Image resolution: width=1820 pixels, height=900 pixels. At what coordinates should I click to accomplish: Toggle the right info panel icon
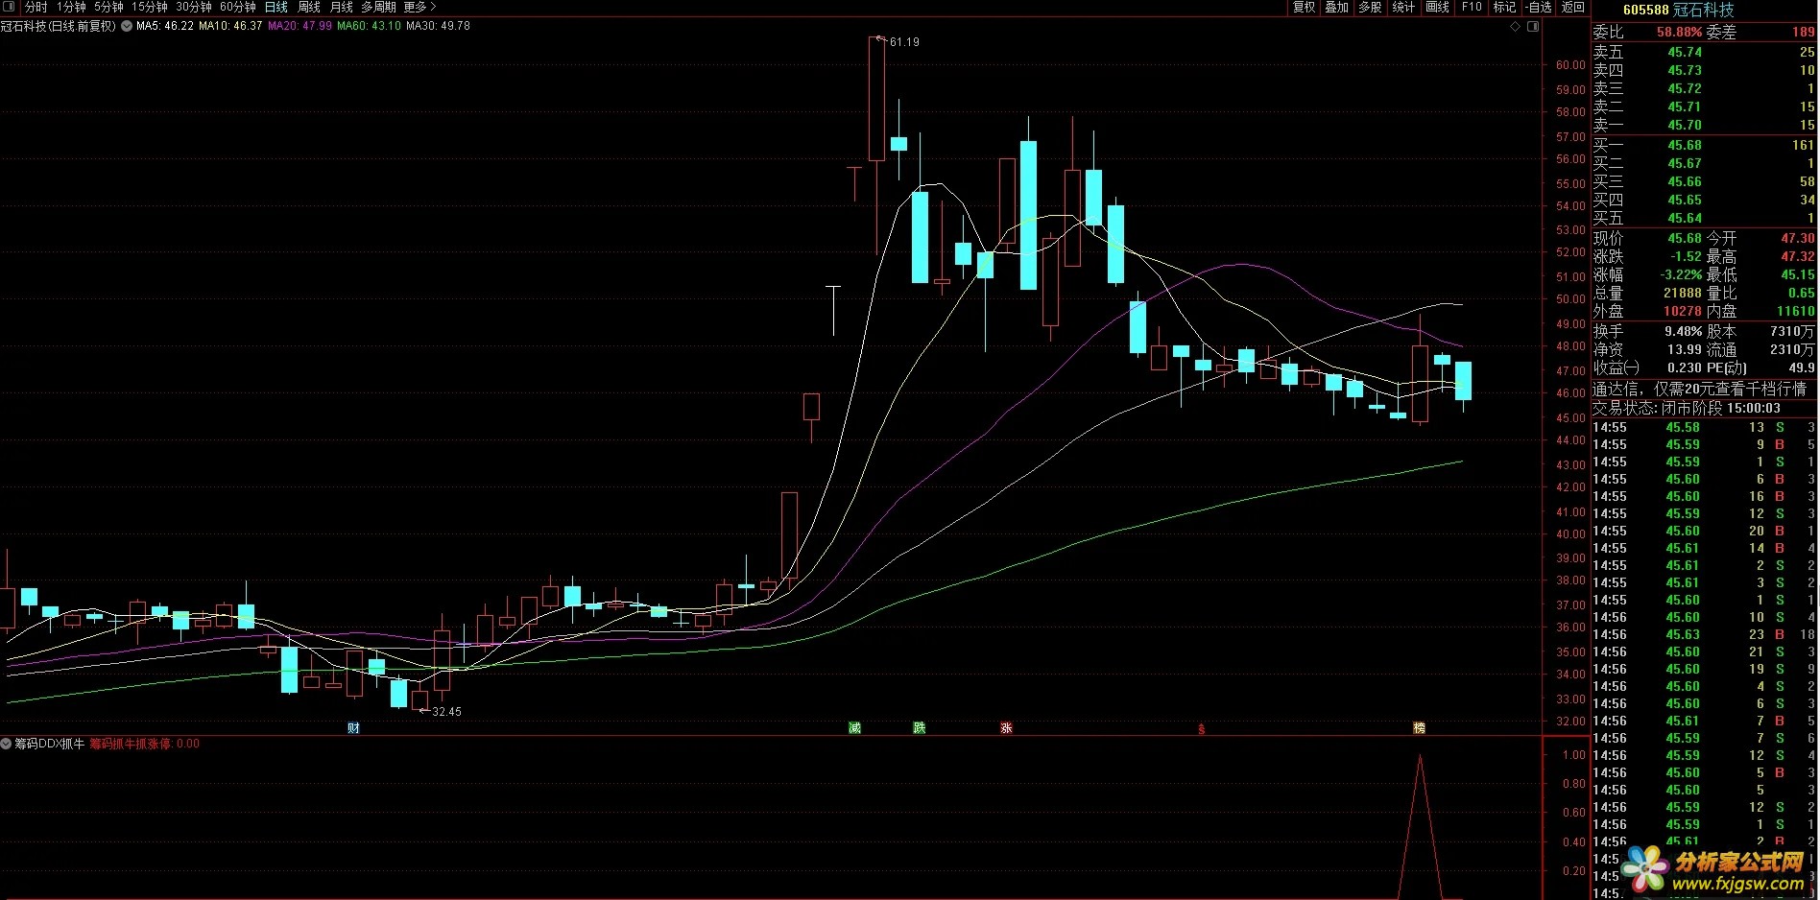coord(1533,26)
